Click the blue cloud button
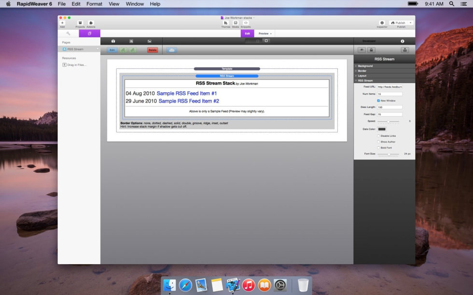Image resolution: width=473 pixels, height=295 pixels. (172, 50)
